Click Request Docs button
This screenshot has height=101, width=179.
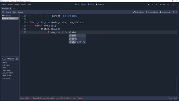[x=152, y=12]
